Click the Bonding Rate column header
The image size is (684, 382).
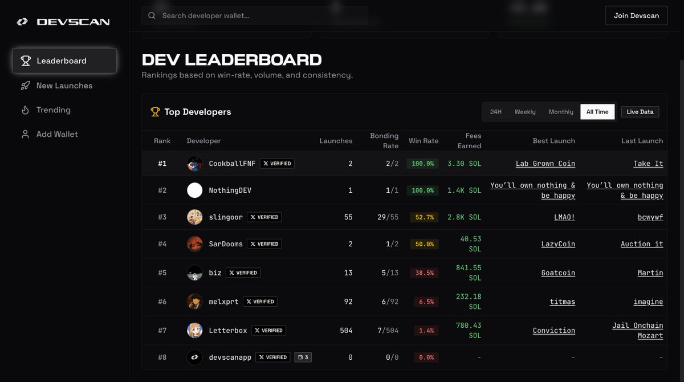384,141
